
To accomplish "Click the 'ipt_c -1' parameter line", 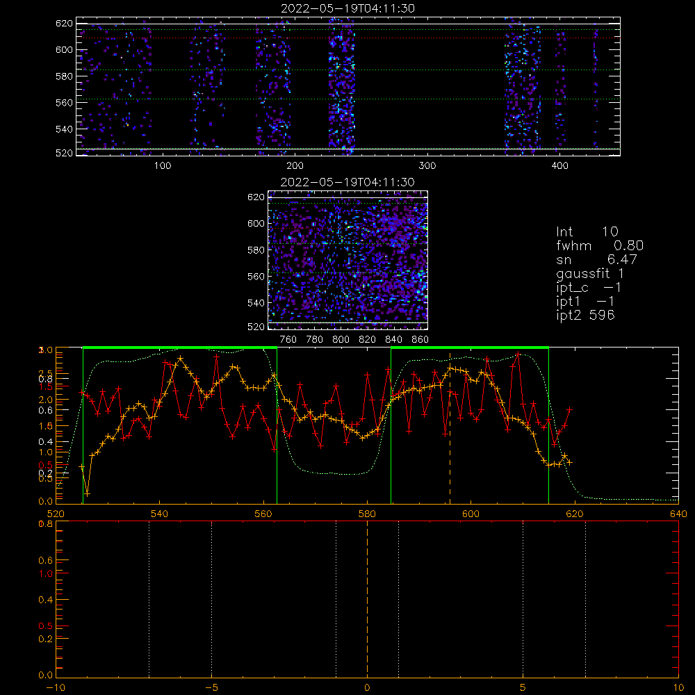I will pos(589,288).
